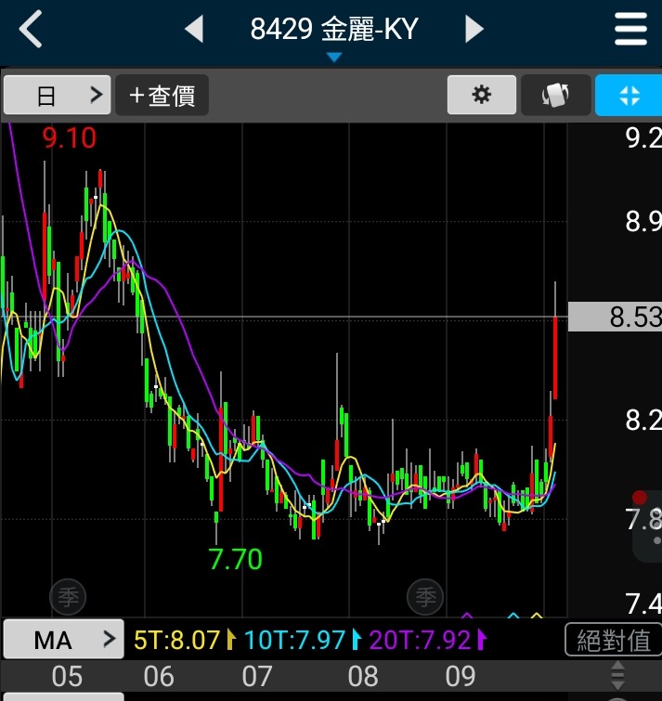Switch to the next stock with right triangle
This screenshot has height=701, width=662.
pyautogui.click(x=474, y=29)
